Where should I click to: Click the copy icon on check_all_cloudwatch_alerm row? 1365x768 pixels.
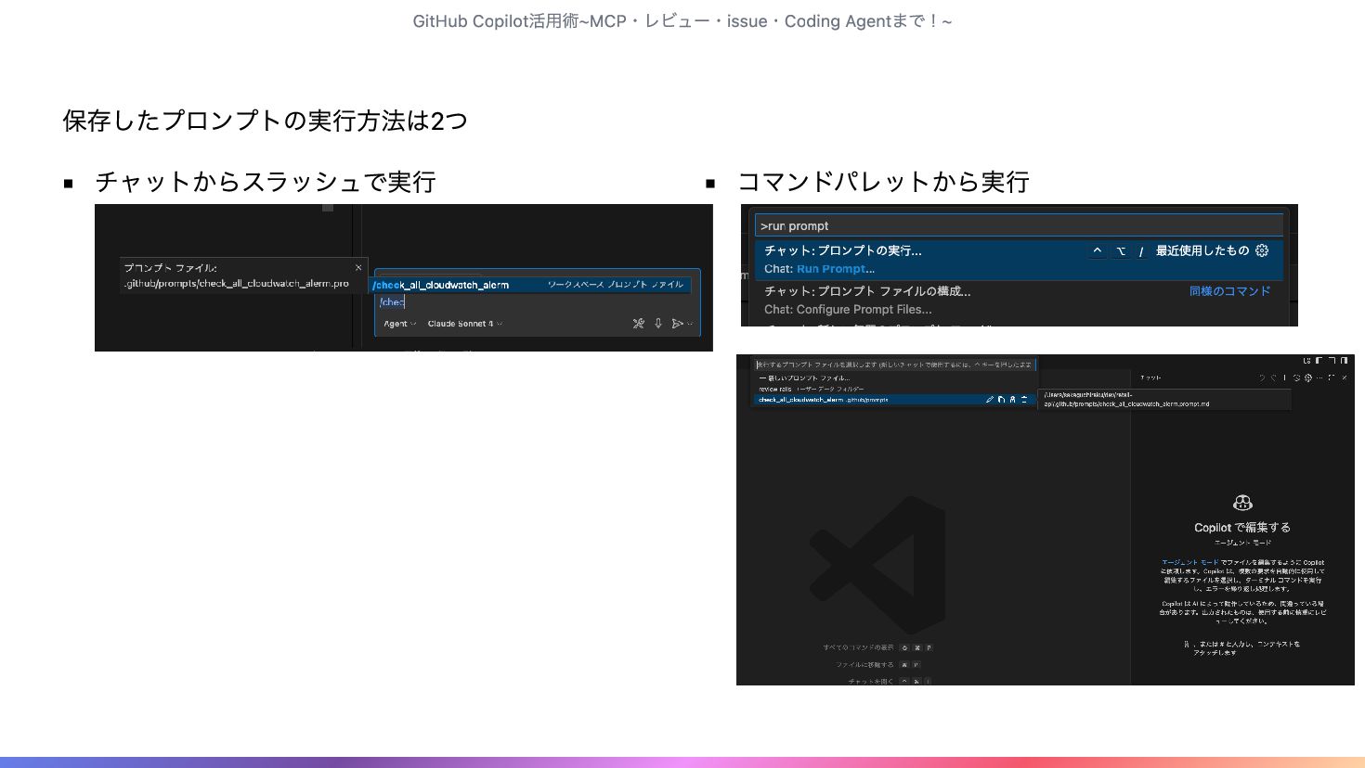1001,400
